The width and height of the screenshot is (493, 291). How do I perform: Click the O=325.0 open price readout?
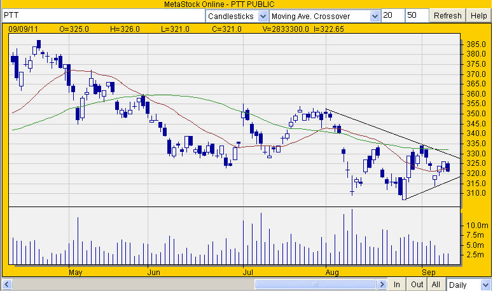click(x=74, y=29)
